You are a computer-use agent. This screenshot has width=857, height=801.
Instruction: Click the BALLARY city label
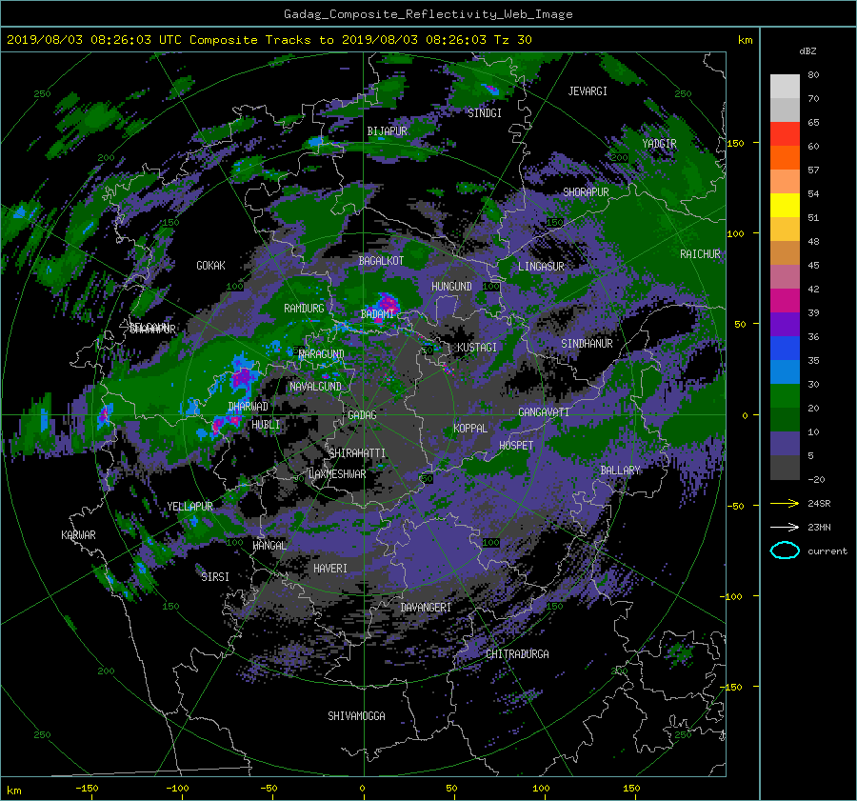[620, 471]
